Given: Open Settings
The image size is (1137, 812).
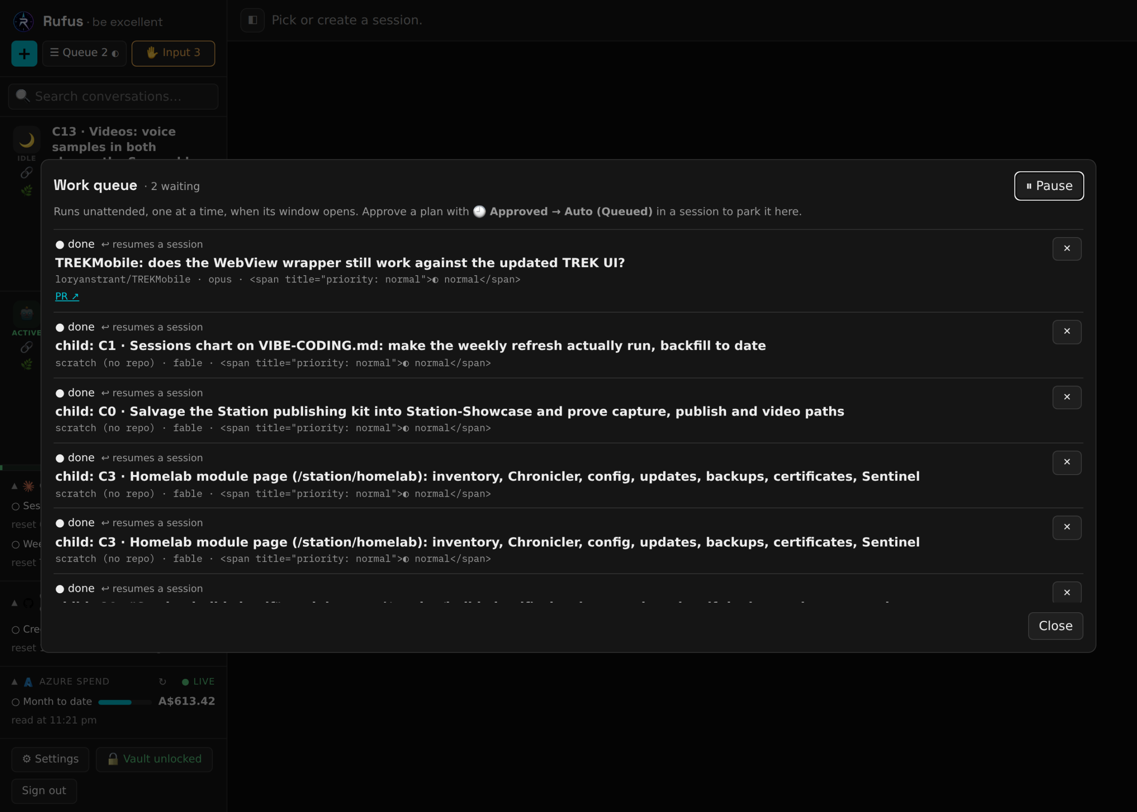Looking at the screenshot, I should pos(50,759).
